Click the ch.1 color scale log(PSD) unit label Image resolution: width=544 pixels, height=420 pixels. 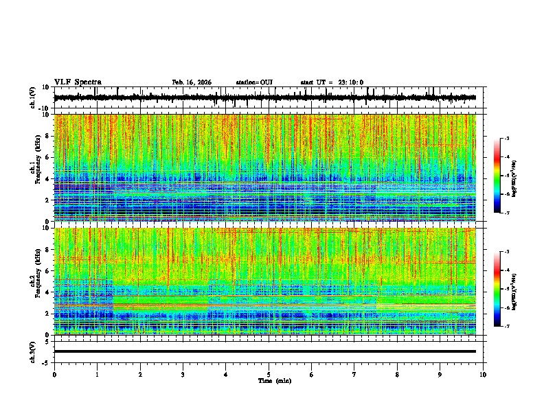[x=514, y=179]
